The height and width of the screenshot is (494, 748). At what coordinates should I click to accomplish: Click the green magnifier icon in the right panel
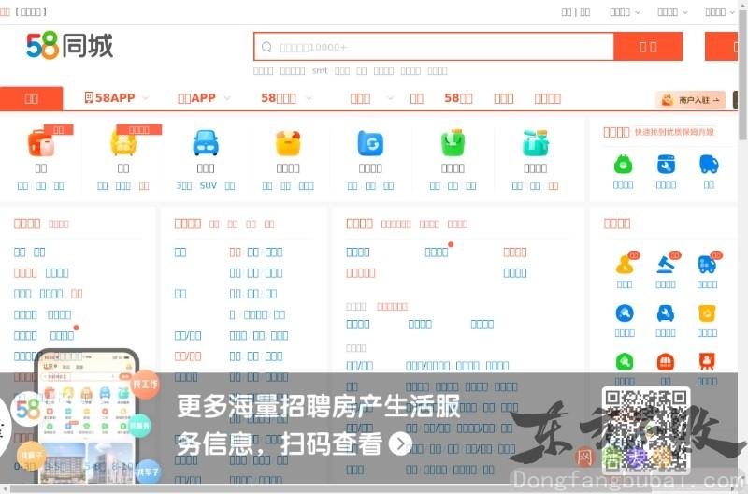625,362
